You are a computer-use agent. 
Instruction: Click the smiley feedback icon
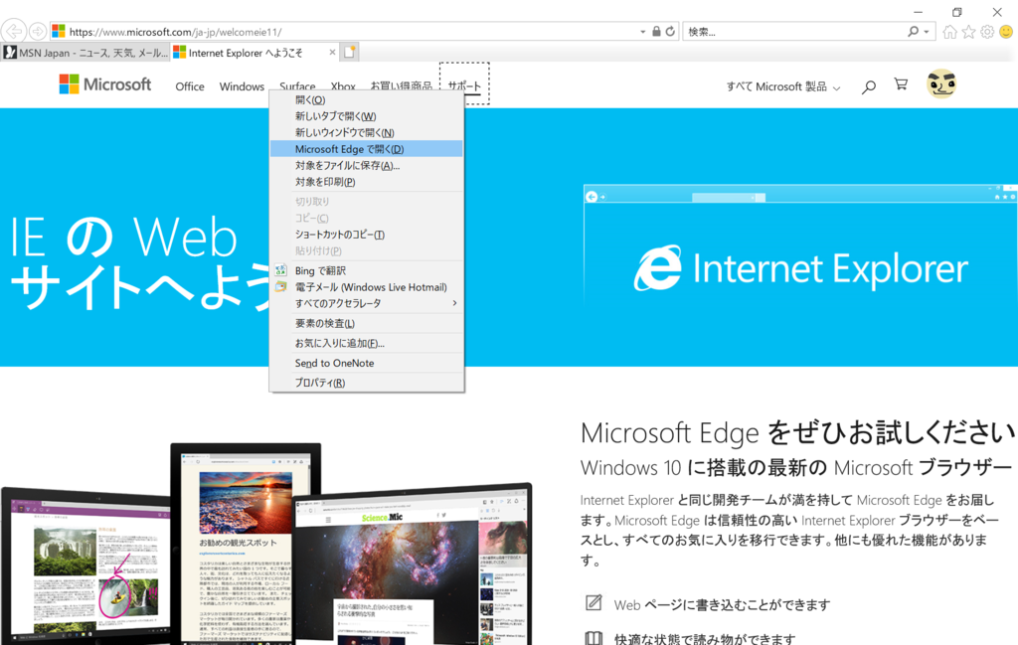click(1006, 32)
